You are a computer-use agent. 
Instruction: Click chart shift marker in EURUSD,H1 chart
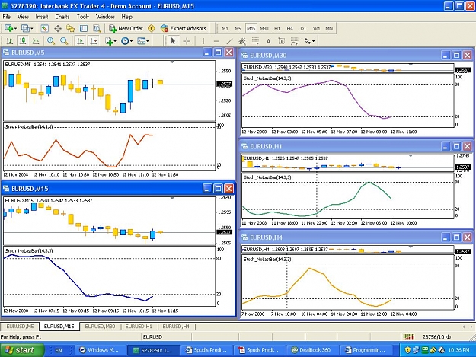(x=411, y=156)
